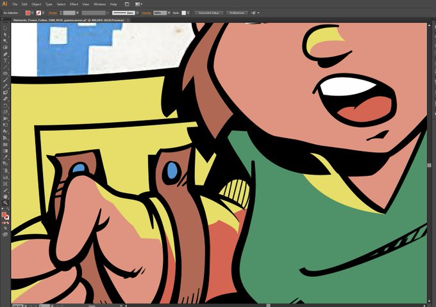Select the Lasso tool
Image resolution: width=436 pixels, height=307 pixels.
click(x=5, y=47)
